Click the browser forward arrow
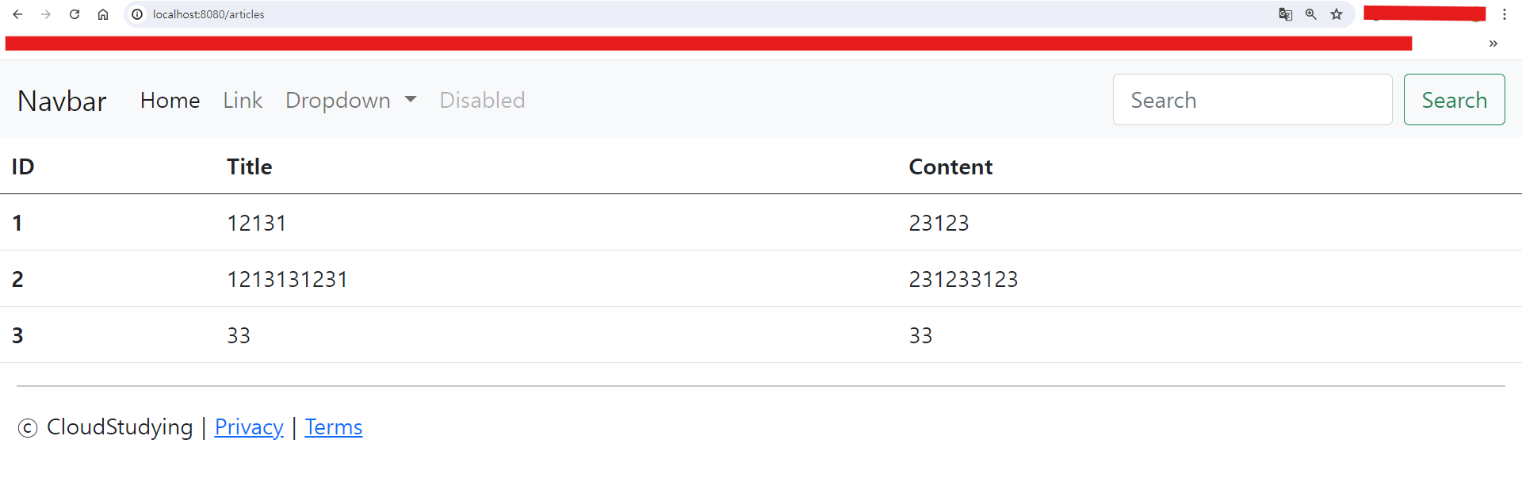 tap(46, 14)
